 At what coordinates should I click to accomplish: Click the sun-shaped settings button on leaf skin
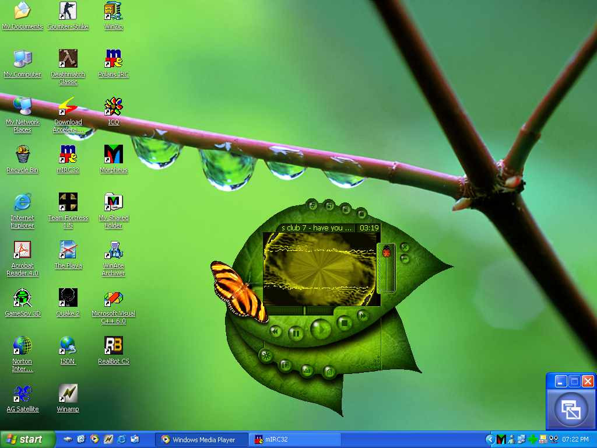[266, 356]
